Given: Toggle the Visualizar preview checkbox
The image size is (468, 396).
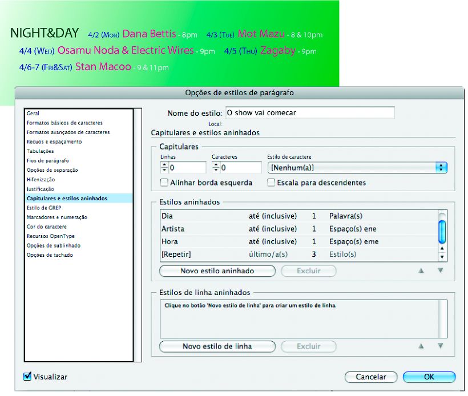Looking at the screenshot, I should 27,376.
